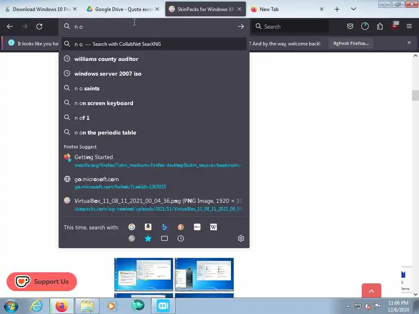
Task: Open the Pocket save icon
Action: tap(350, 26)
